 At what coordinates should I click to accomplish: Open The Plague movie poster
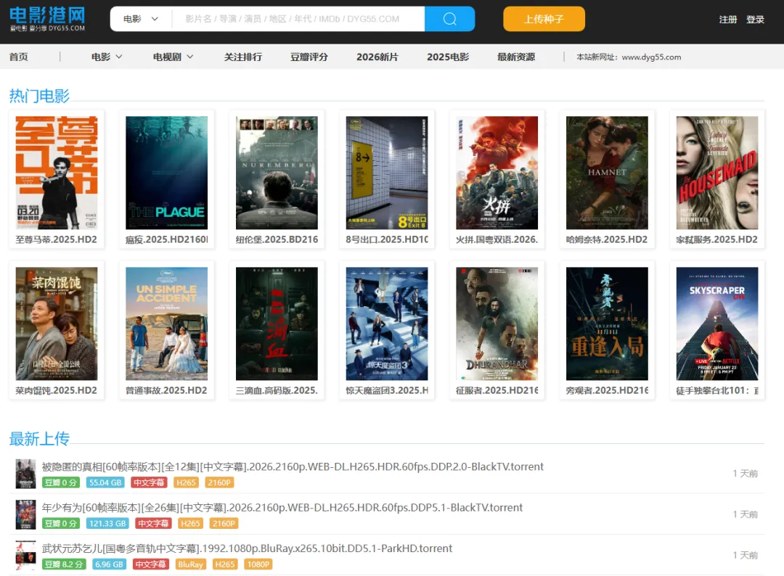point(166,173)
